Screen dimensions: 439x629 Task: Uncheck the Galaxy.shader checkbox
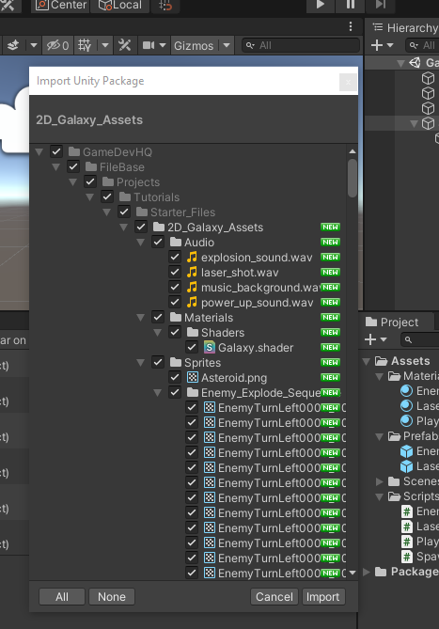[192, 347]
